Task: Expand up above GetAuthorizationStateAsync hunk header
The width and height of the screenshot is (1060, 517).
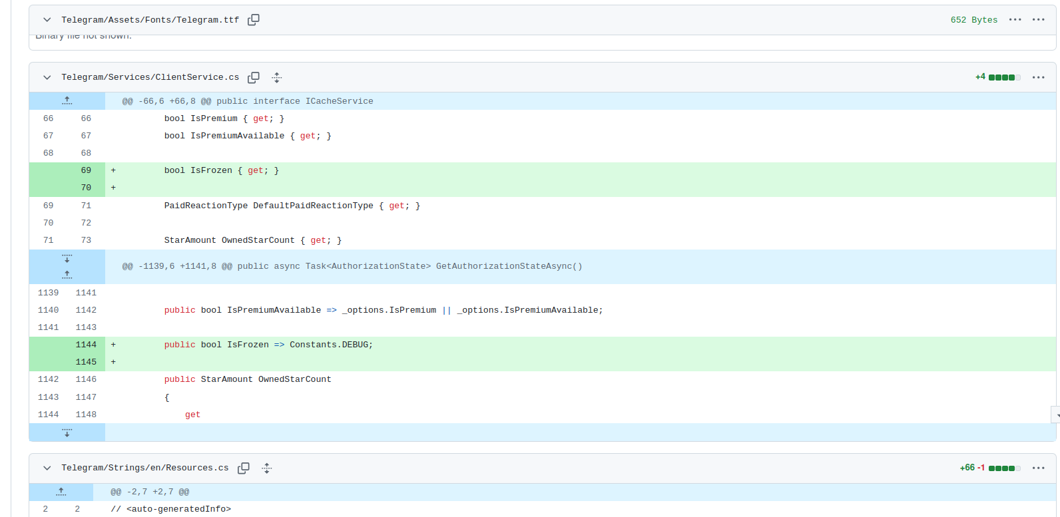Action: (x=67, y=275)
